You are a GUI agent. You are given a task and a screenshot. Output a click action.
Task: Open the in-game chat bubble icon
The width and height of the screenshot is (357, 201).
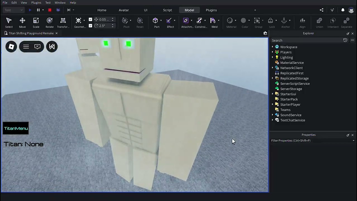pyautogui.click(x=37, y=47)
